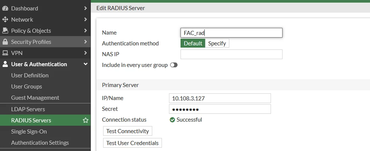Expand Security Profiles chevron

[85, 42]
